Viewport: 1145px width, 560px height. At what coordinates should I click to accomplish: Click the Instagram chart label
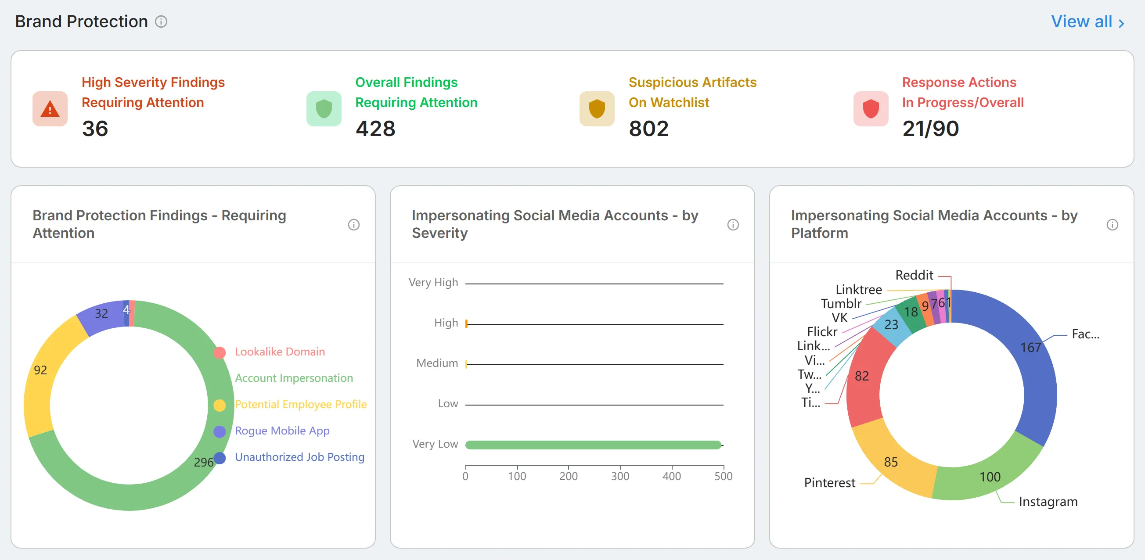click(x=1048, y=501)
